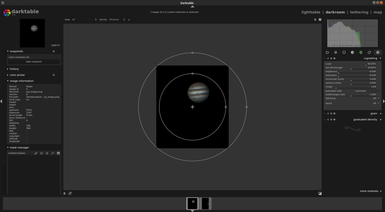Open the tethering view
Screen dimensions: 385x212
[359, 12]
